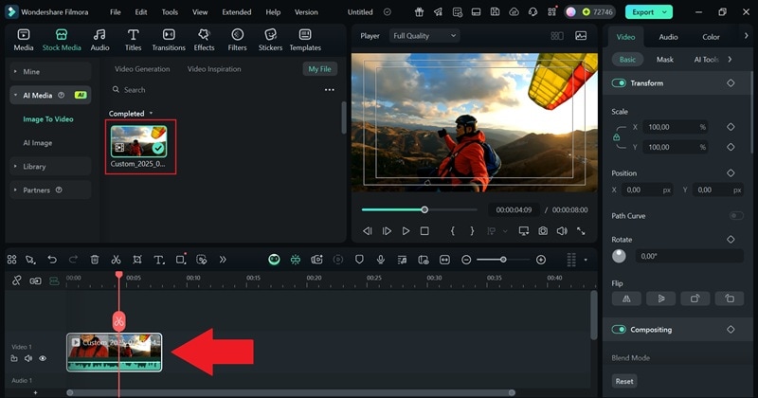Viewport: 758px width, 398px height.
Task: Expand more timeline tools chevrons
Action: point(223,260)
